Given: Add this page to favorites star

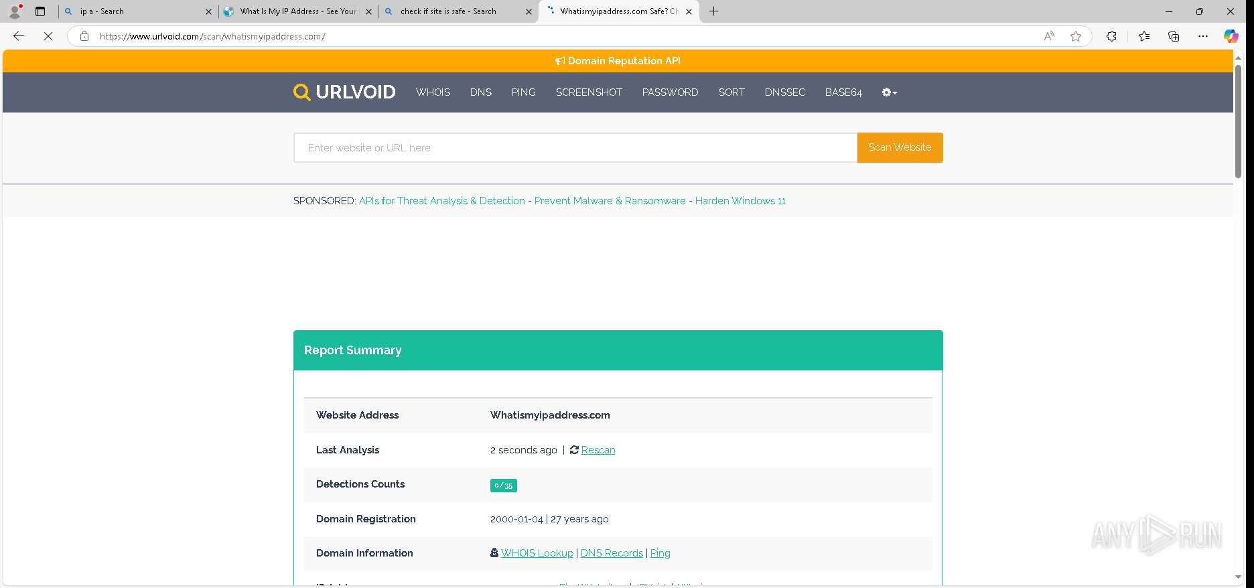Looking at the screenshot, I should point(1076,36).
